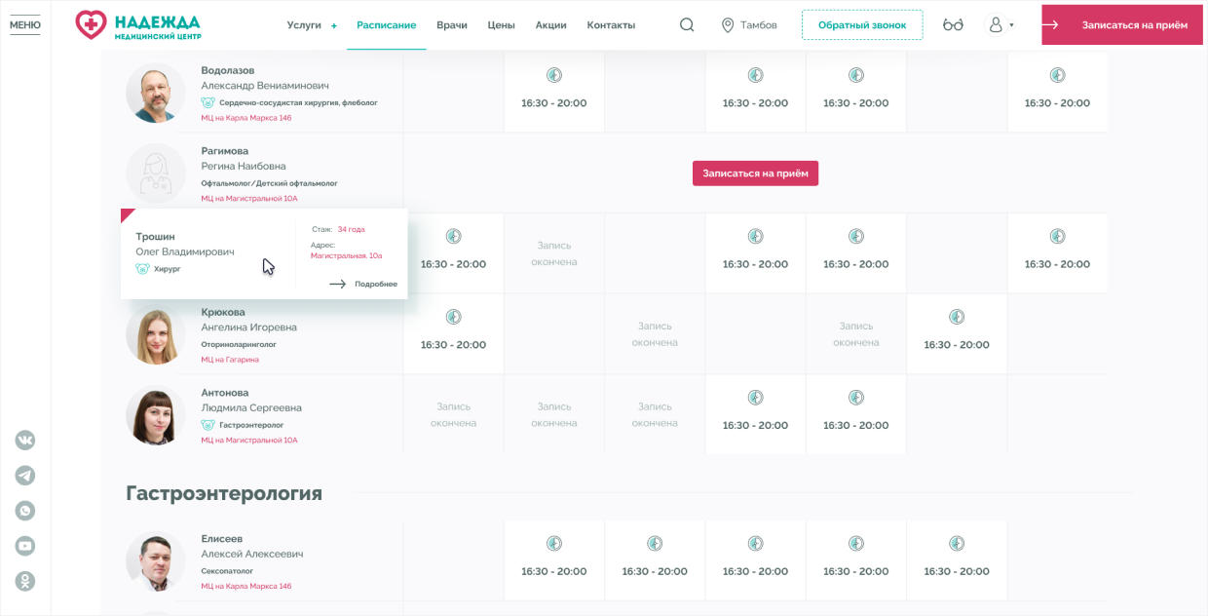Open the Цены menu item
This screenshot has width=1208, height=616.
[502, 25]
